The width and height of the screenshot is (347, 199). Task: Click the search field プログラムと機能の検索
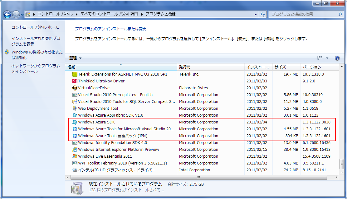click(x=303, y=14)
